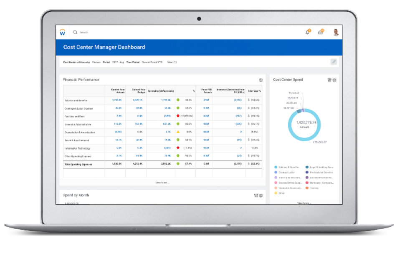Open the Financial Performance settings gear

261,80
